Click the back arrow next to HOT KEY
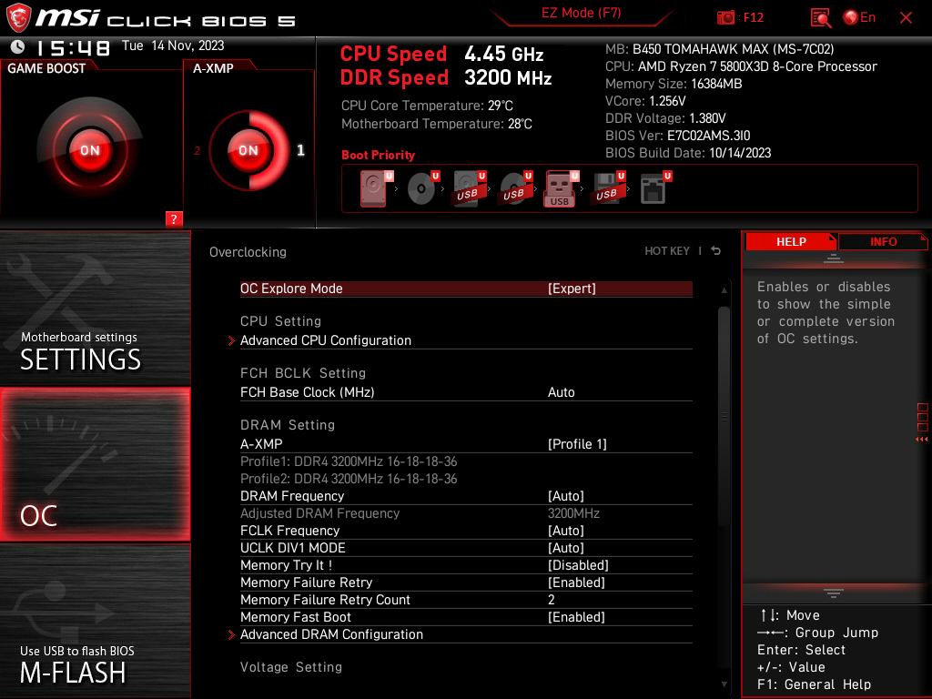The image size is (932, 699). tap(716, 251)
